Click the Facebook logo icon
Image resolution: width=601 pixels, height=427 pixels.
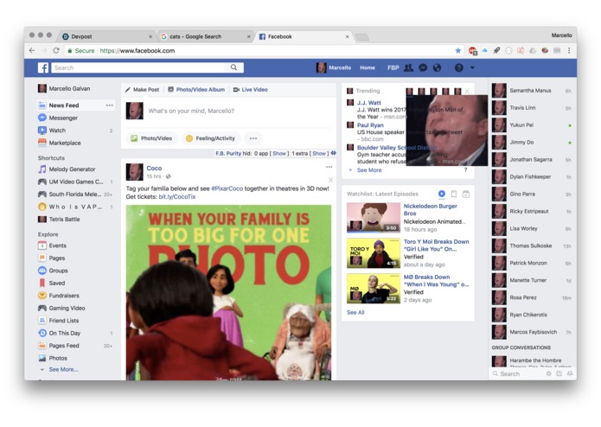click(x=43, y=67)
